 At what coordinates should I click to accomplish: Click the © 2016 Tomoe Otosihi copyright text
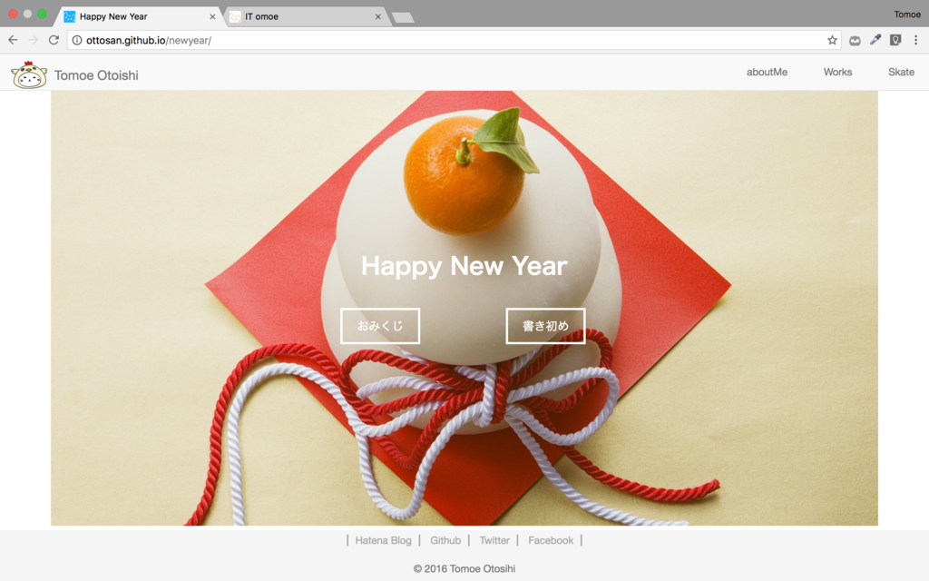pos(464,568)
